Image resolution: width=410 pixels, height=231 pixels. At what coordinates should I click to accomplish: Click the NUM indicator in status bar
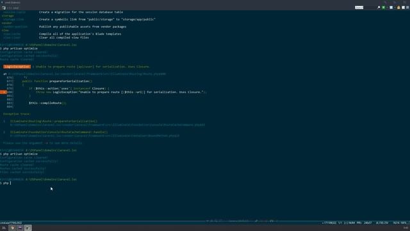click(352, 223)
